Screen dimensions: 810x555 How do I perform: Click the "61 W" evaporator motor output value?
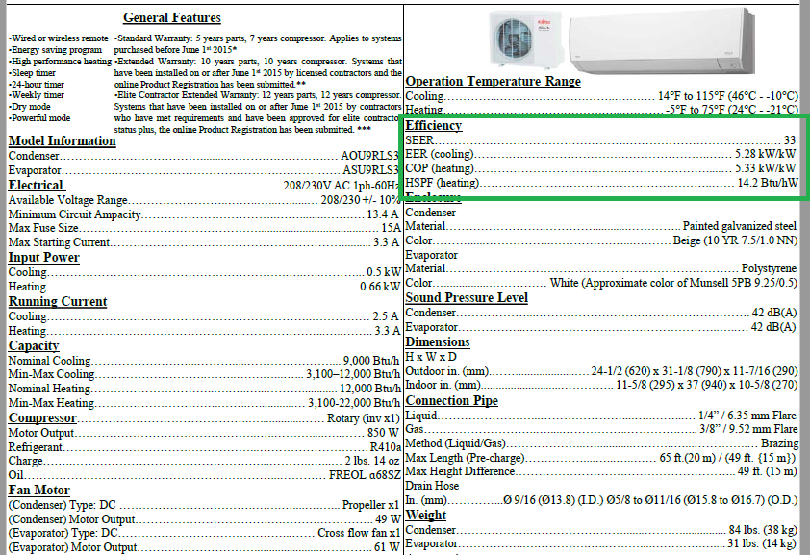pyautogui.click(x=387, y=546)
